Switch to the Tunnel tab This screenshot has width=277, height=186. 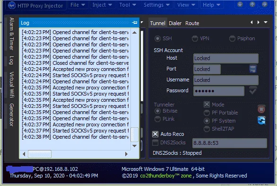point(157,23)
